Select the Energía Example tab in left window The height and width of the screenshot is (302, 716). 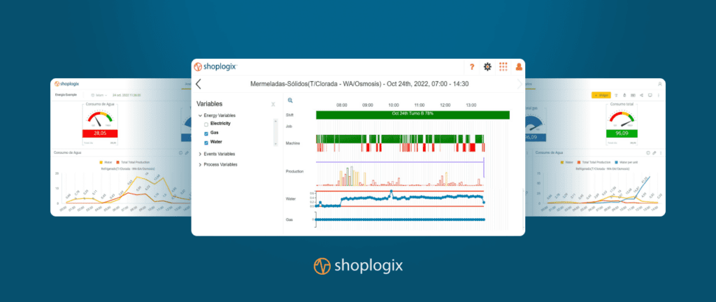point(66,95)
